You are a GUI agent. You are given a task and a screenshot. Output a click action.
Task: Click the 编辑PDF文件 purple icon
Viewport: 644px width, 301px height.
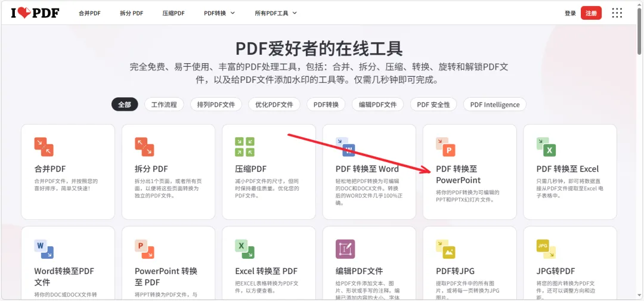click(345, 249)
